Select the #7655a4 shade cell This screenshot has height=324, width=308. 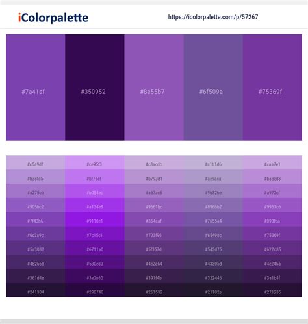(x=213, y=219)
